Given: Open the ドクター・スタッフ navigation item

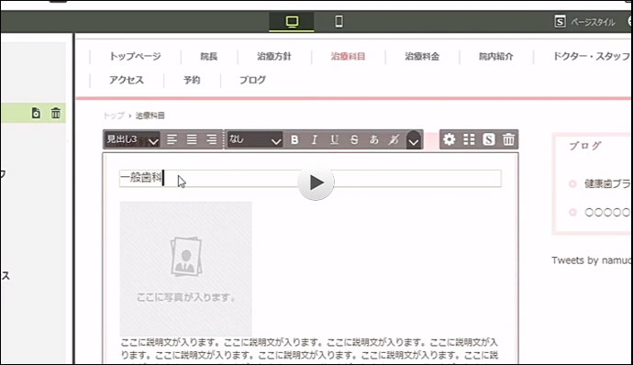Looking at the screenshot, I should click(592, 56).
